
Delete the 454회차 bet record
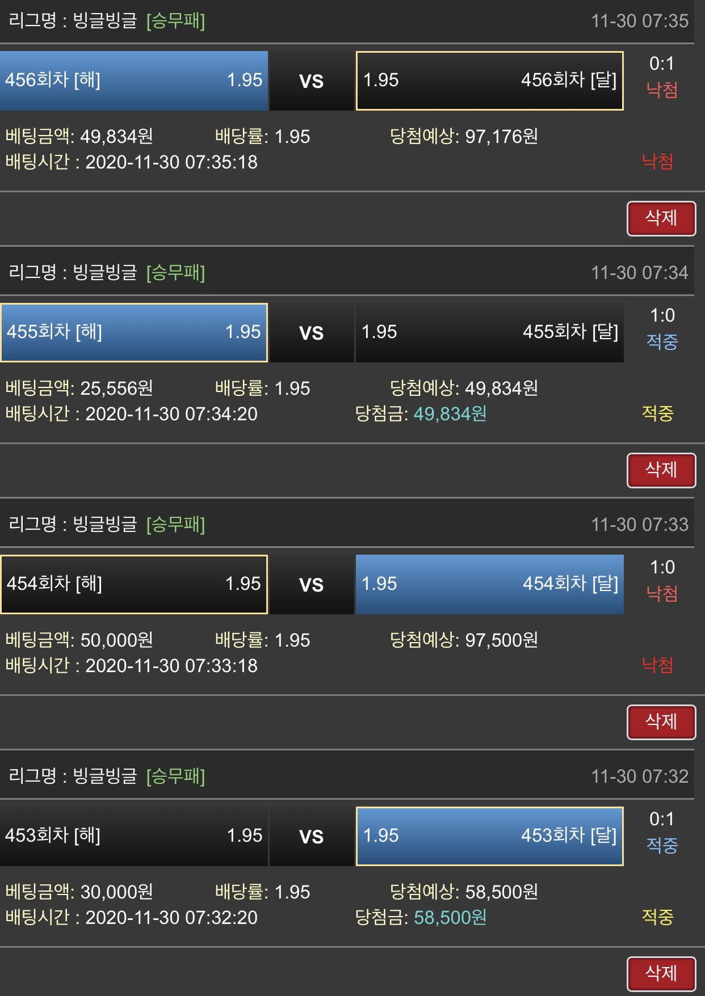click(661, 722)
